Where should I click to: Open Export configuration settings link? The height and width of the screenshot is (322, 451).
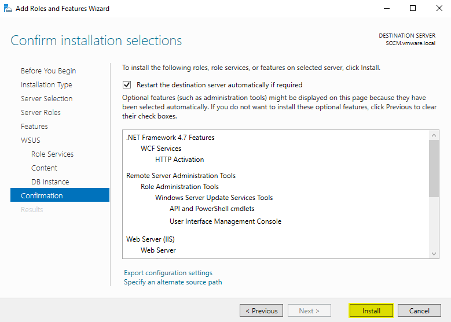[168, 273]
